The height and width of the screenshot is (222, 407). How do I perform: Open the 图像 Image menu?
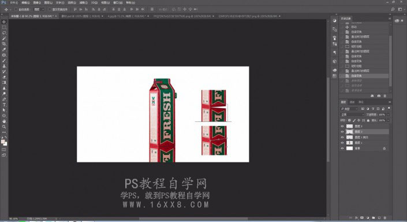37,2
